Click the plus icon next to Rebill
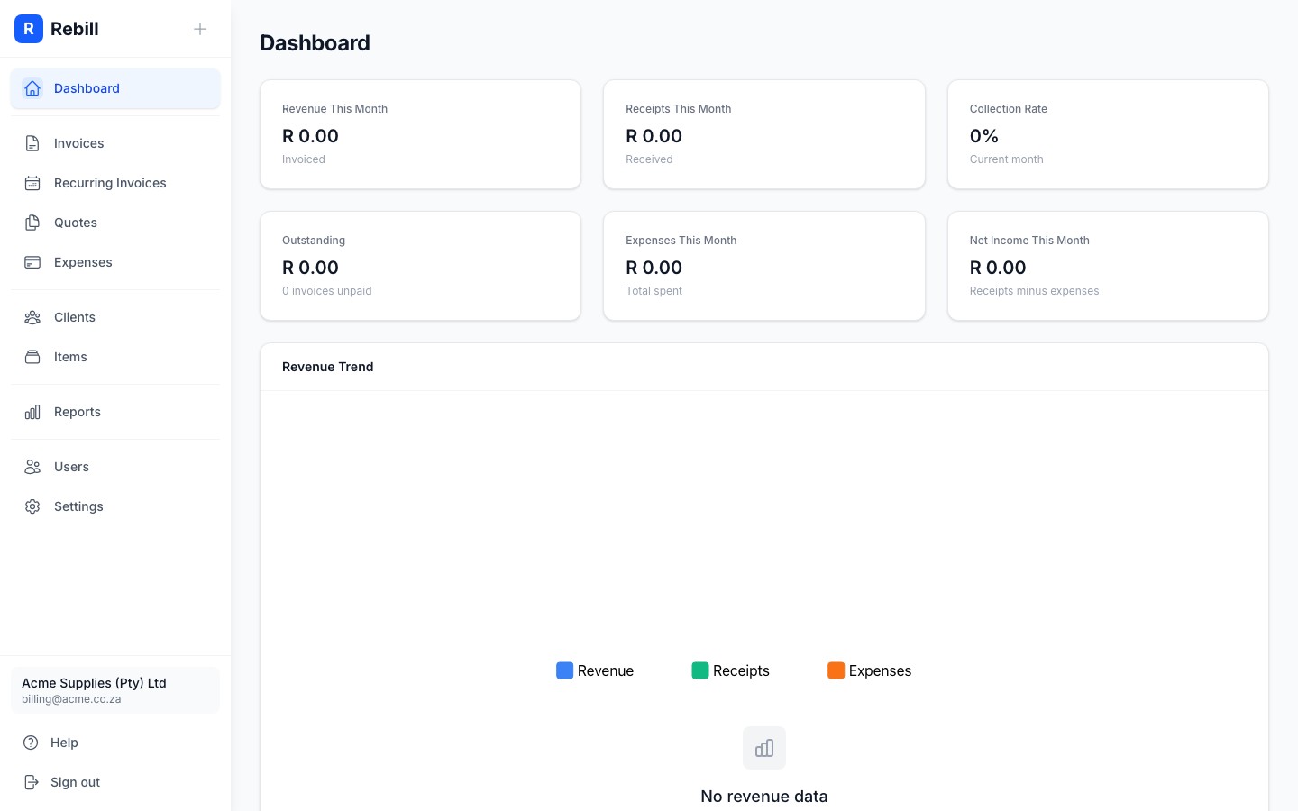The image size is (1298, 811). click(x=200, y=29)
